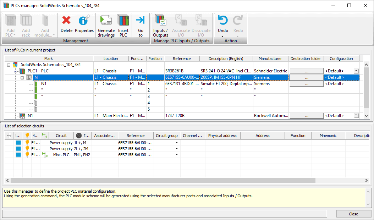Browse destination folder for Rockwell Autom row
374x220 pixels.
pos(307,116)
